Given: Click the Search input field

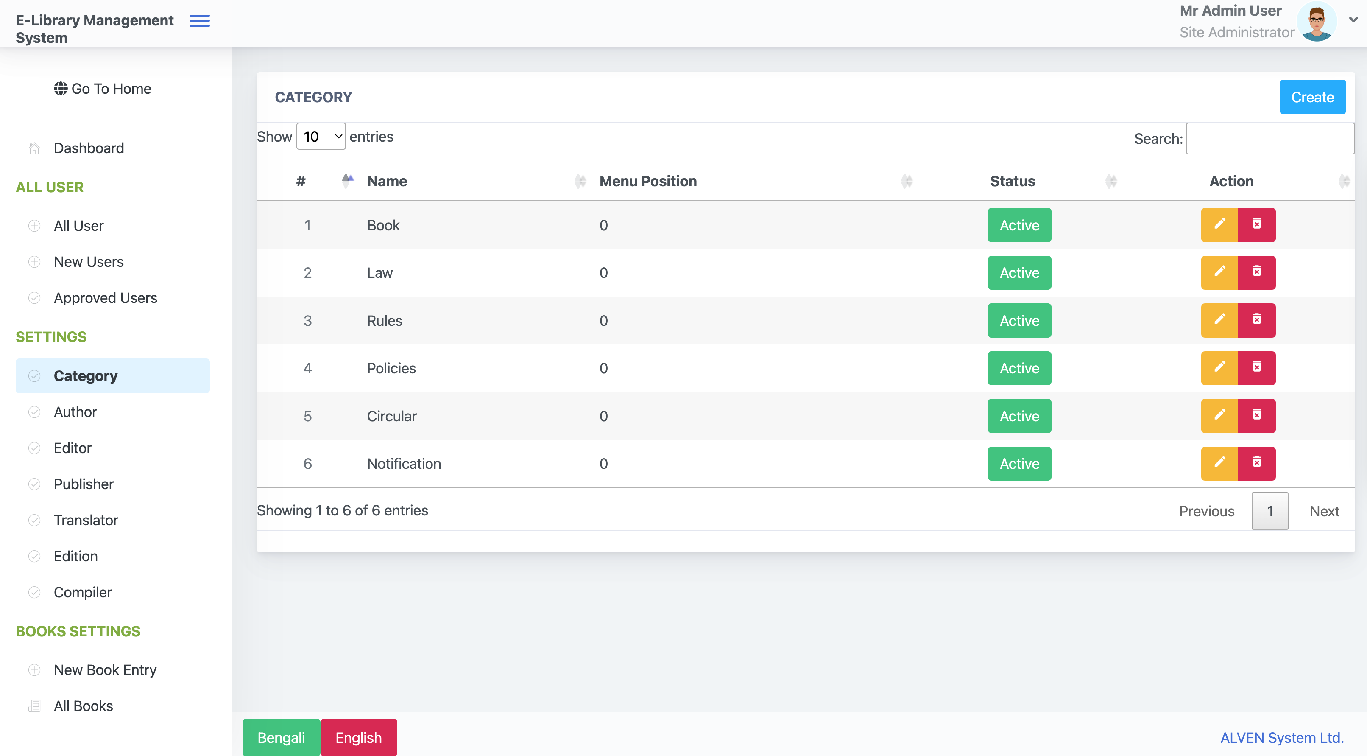Looking at the screenshot, I should pos(1270,139).
